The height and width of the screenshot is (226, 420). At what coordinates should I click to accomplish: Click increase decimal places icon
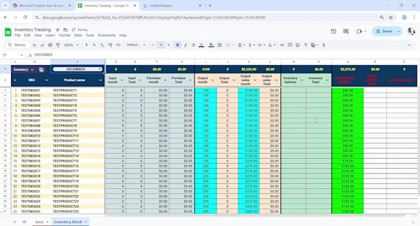click(110, 45)
